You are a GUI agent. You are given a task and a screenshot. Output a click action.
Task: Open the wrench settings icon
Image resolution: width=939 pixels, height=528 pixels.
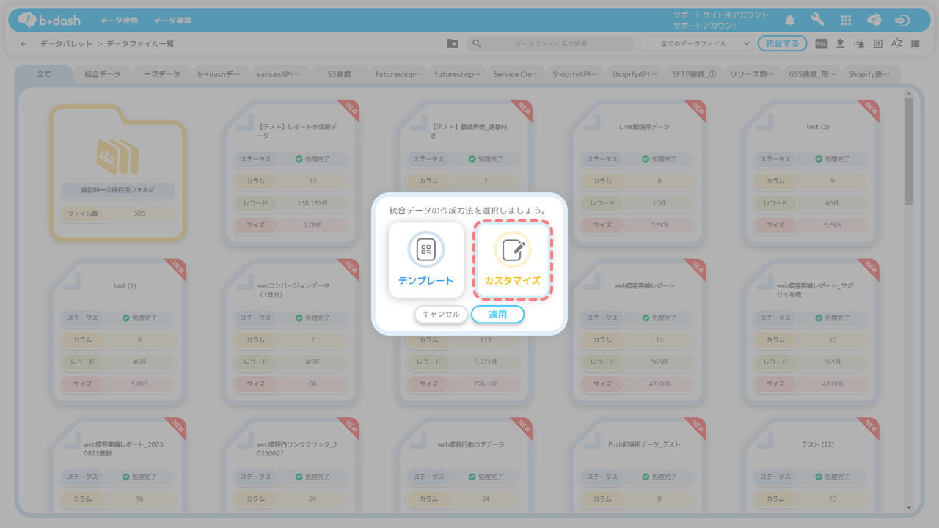pyautogui.click(x=817, y=21)
